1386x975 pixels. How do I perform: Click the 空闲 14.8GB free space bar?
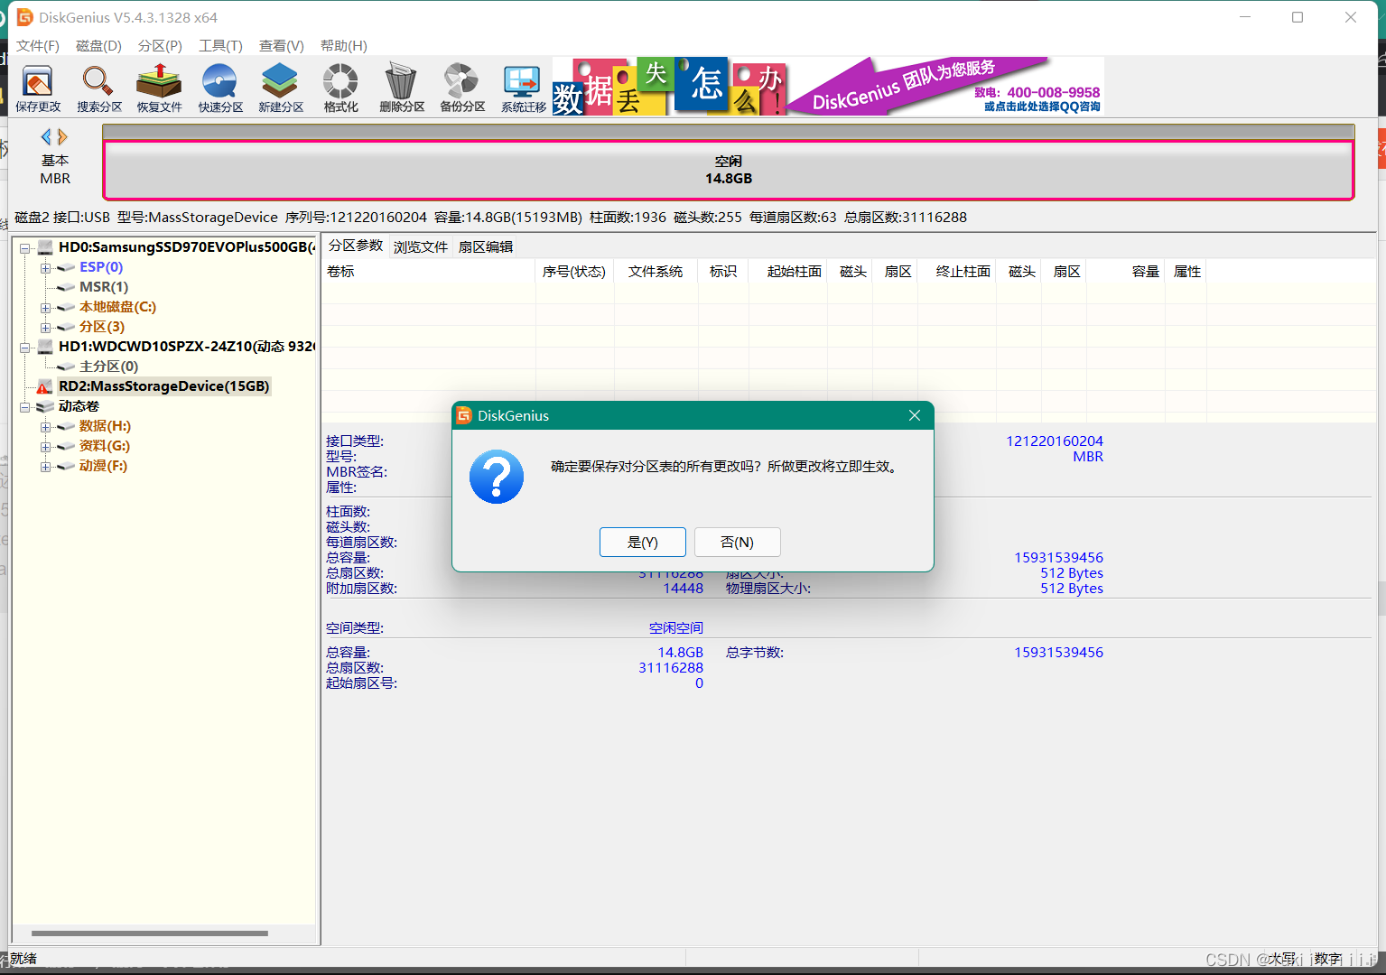point(729,170)
